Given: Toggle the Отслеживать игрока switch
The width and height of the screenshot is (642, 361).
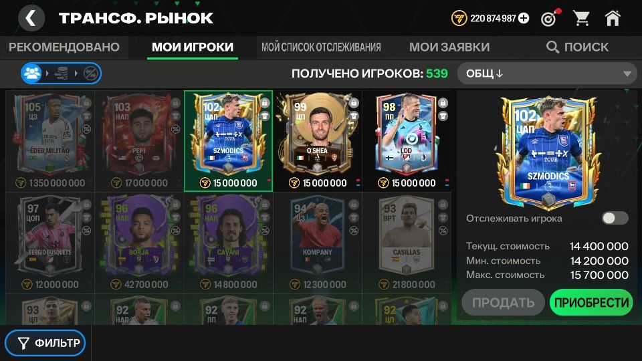Looking at the screenshot, I should (x=615, y=218).
